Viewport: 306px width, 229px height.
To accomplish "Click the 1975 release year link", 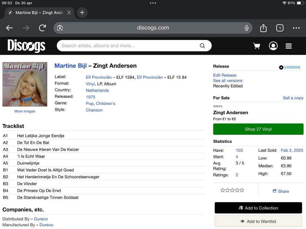I will (91, 97).
